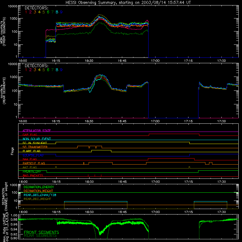Click the SAA_FLAG label
Viewport: 242px width, 242px height.
30,159
